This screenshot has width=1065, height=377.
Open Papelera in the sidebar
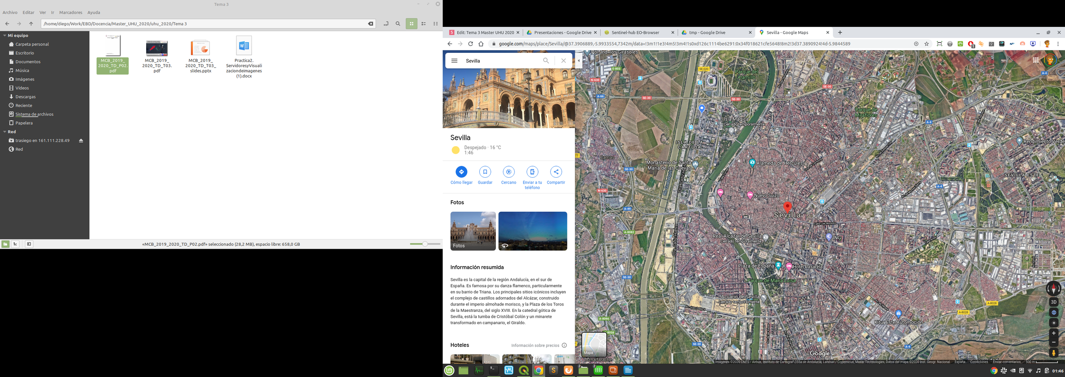click(x=24, y=123)
